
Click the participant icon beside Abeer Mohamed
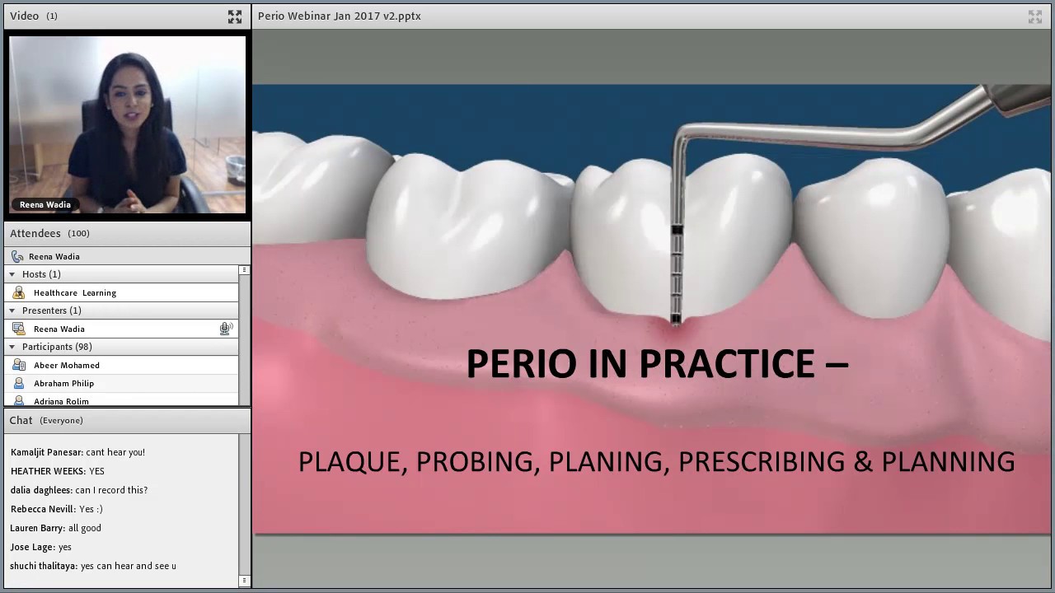coord(19,365)
